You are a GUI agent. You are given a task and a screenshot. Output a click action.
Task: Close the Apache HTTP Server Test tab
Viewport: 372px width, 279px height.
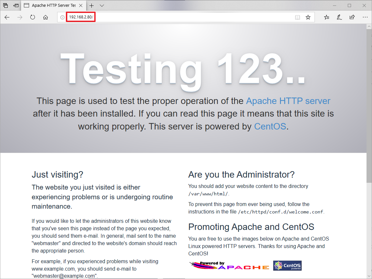click(81, 5)
